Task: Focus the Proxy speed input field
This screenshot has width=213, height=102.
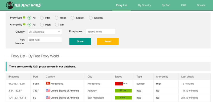Action: (101, 32)
